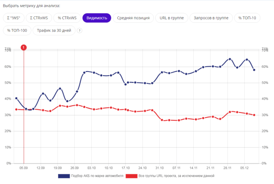
Task: Choose the URL в группе metric
Action: (171, 18)
